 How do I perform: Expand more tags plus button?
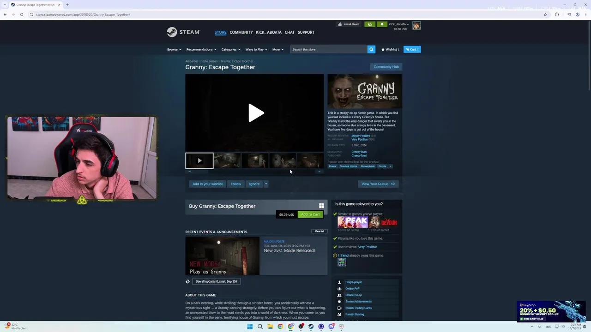(x=390, y=166)
